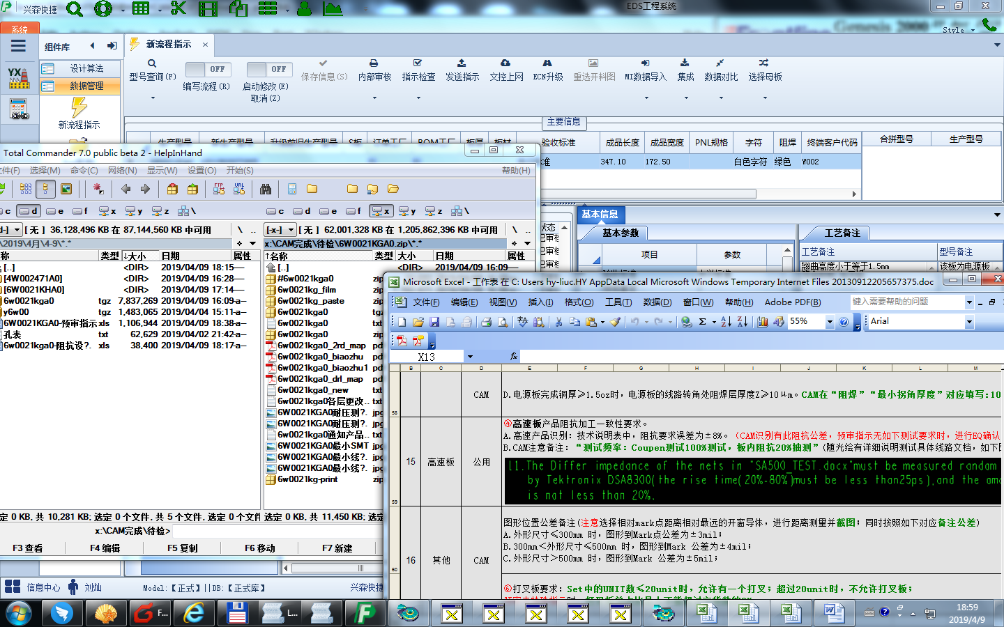Open the Arial font dropdown in Excel
Viewport: 1004px width, 627px height.
[969, 322]
